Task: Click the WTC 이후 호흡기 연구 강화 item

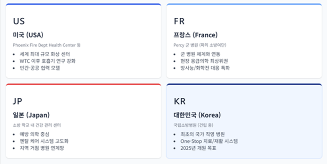Action: [x=48, y=61]
